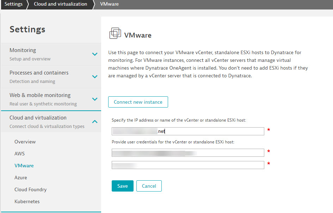The height and width of the screenshot is (213, 333).
Task: Select AWS in the sidebar
Action: point(19,154)
